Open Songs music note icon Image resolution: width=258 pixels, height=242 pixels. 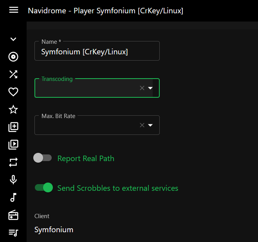(x=13, y=197)
